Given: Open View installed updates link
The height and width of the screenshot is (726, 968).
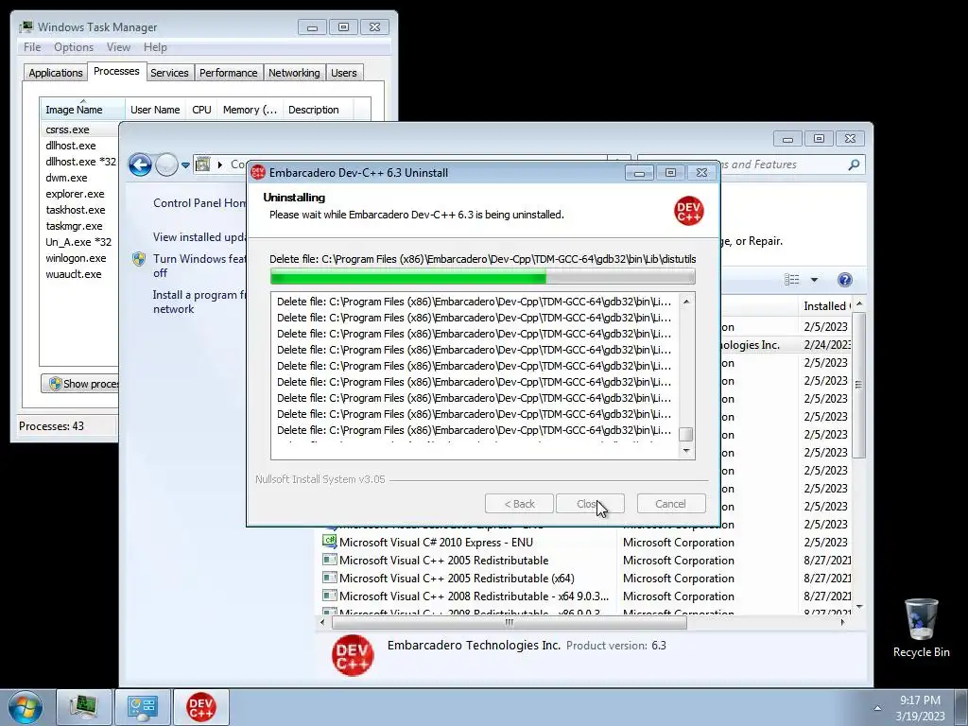Looking at the screenshot, I should point(199,237).
